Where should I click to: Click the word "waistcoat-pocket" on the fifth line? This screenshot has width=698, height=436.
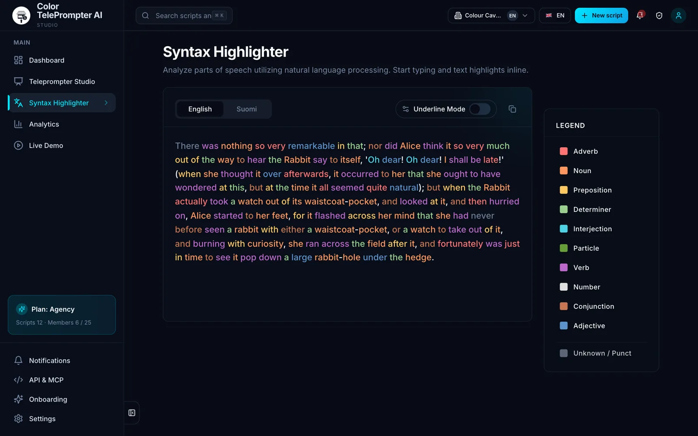pyautogui.click(x=341, y=202)
